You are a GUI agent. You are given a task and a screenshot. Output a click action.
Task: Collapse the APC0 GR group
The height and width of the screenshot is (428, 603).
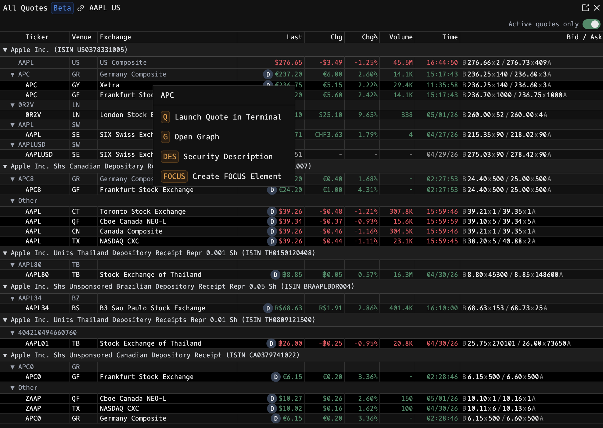[x=12, y=367]
